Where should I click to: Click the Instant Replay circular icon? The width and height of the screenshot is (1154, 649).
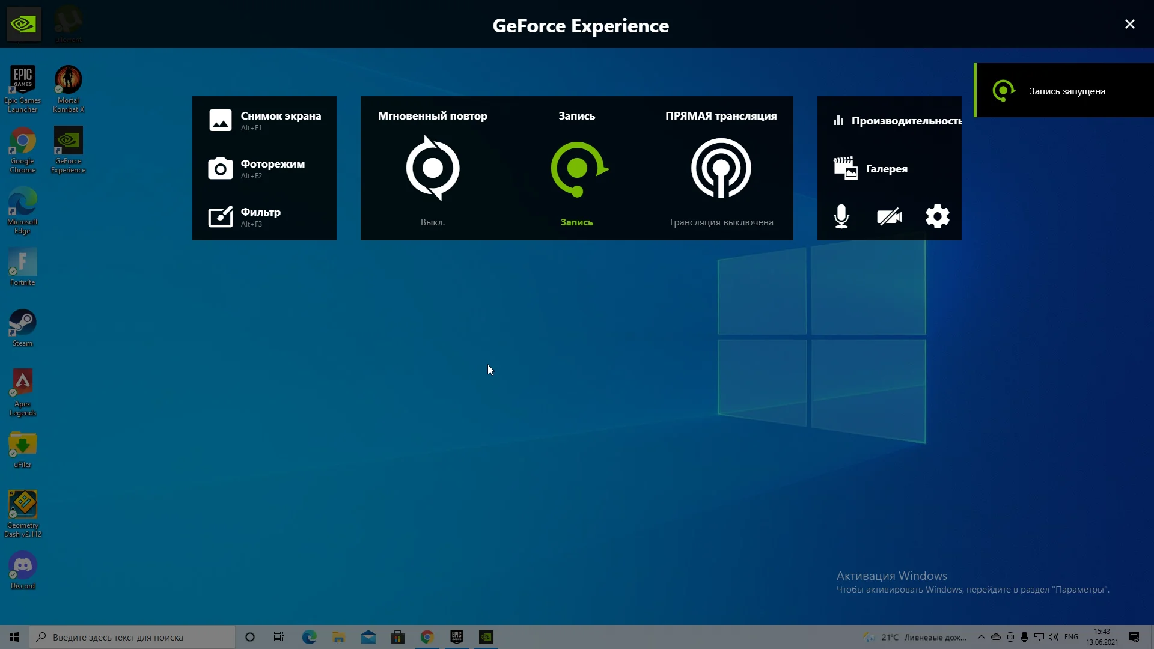[x=433, y=168]
